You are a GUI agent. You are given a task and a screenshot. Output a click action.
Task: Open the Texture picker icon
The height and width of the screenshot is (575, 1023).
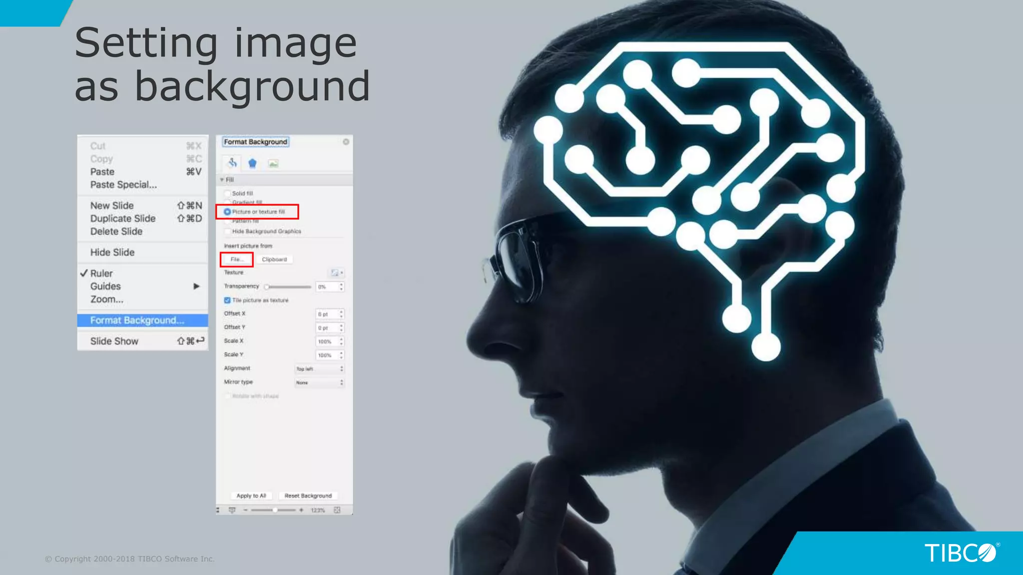coord(337,273)
